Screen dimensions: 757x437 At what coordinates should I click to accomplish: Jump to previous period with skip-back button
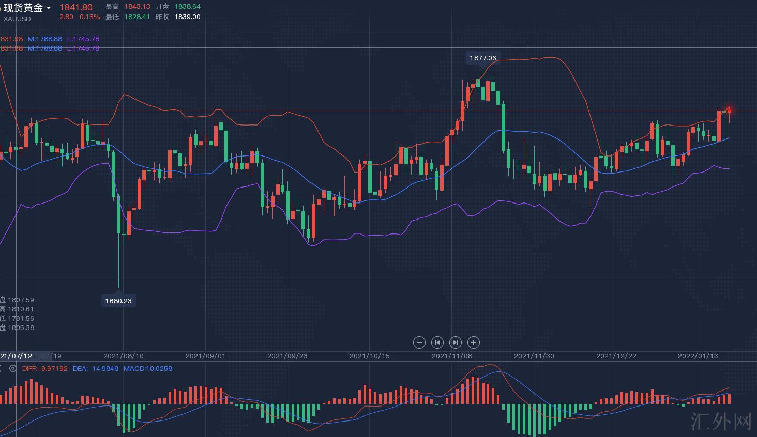[437, 342]
